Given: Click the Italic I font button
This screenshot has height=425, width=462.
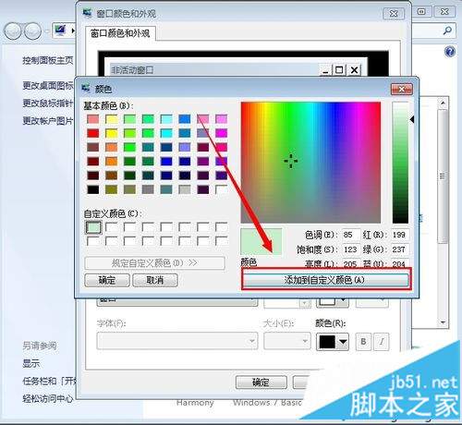Looking at the screenshot, I should [382, 342].
